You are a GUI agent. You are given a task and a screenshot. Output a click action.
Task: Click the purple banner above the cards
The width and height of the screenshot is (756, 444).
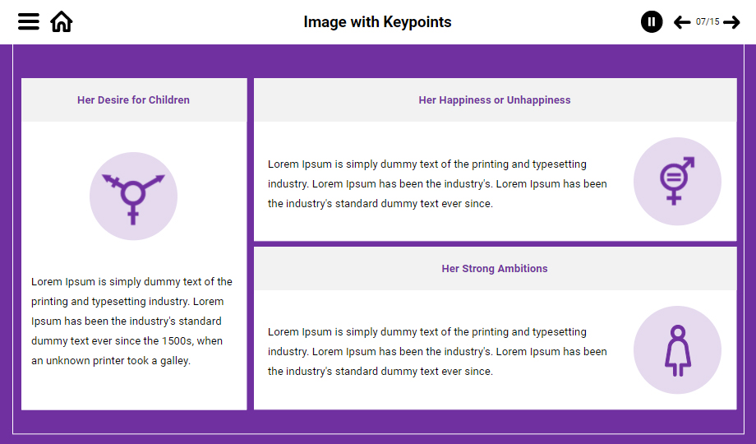click(378, 62)
